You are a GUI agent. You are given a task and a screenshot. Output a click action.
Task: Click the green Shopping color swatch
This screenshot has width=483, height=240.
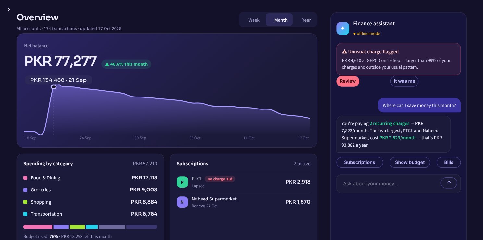pos(25,202)
